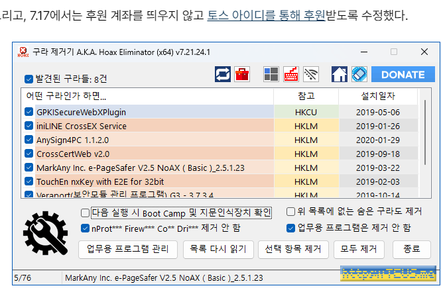Click the list vertical scrollbar thumb
The image size is (441, 298).
[x=425, y=132]
